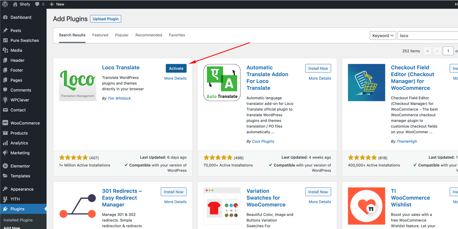The width and height of the screenshot is (458, 229).
Task: Open the New content menu in admin bar
Action: tap(57, 4)
